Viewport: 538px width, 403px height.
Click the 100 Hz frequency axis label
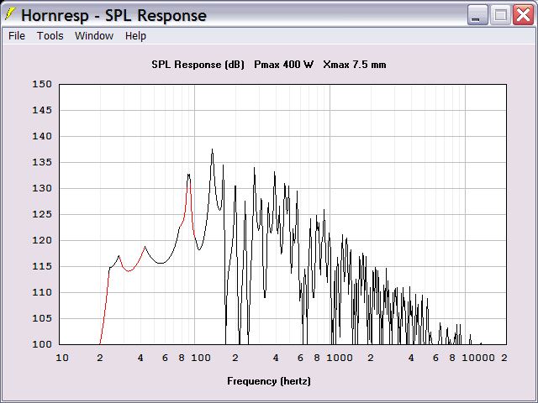pyautogui.click(x=201, y=359)
